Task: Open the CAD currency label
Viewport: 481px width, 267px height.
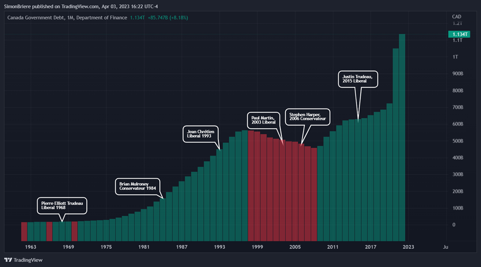Action: (456, 16)
